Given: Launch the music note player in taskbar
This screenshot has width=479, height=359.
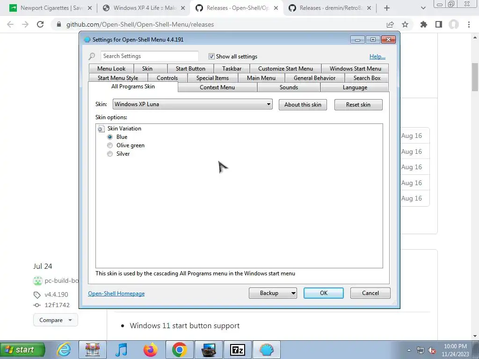Looking at the screenshot, I should (121, 350).
